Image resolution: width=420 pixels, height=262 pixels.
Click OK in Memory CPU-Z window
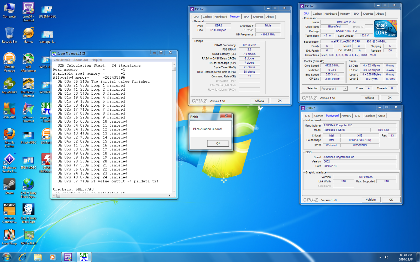(280, 101)
